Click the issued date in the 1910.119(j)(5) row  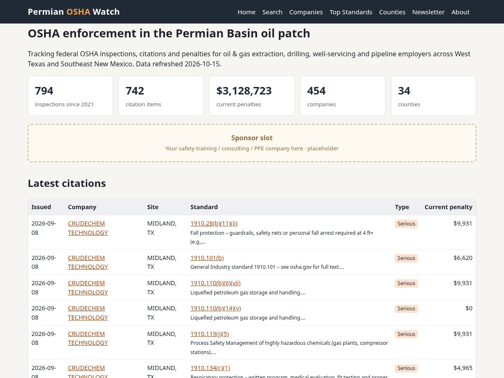[44, 338]
